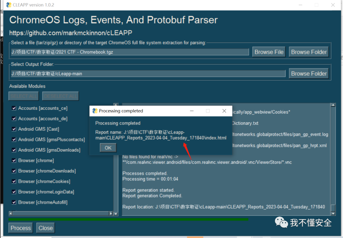Click output folder path field
The height and width of the screenshot is (238, 343).
148,74
